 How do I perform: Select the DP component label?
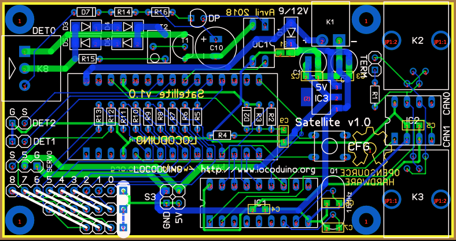214,19
